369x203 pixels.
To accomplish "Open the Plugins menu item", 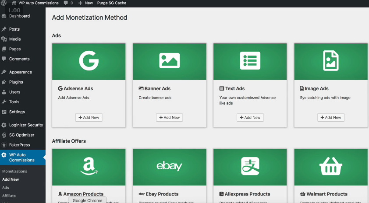I will pos(16,82).
